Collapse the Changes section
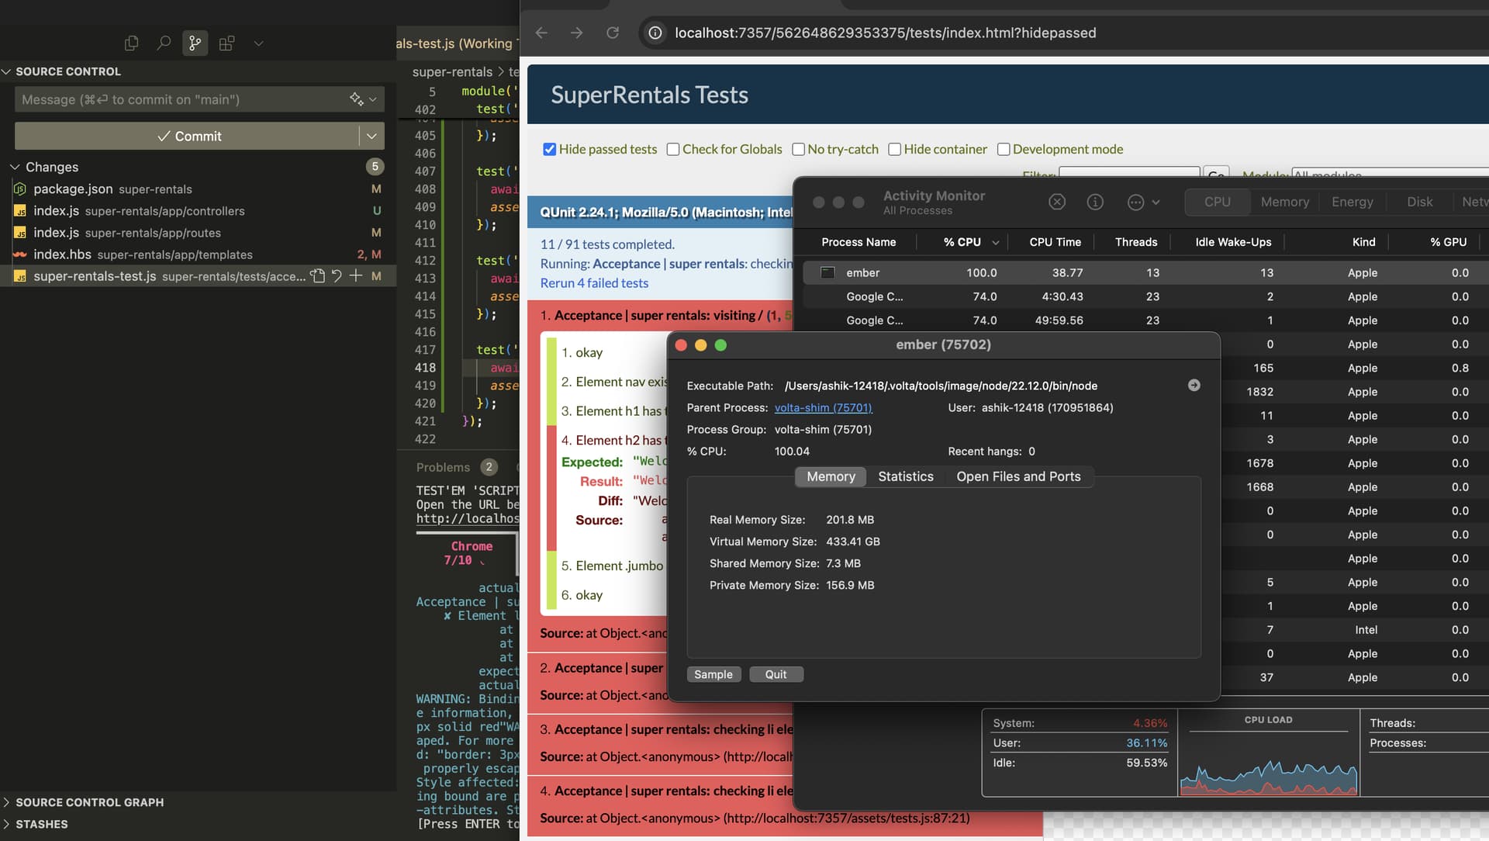Screen dimensions: 1489x841 (15, 167)
